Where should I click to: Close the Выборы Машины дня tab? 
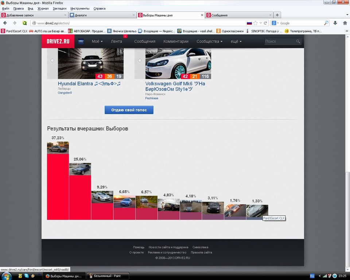pyautogui.click(x=202, y=15)
